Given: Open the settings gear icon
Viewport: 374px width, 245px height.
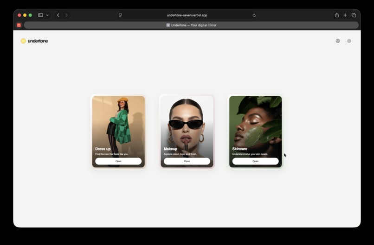Looking at the screenshot, I should pyautogui.click(x=349, y=41).
